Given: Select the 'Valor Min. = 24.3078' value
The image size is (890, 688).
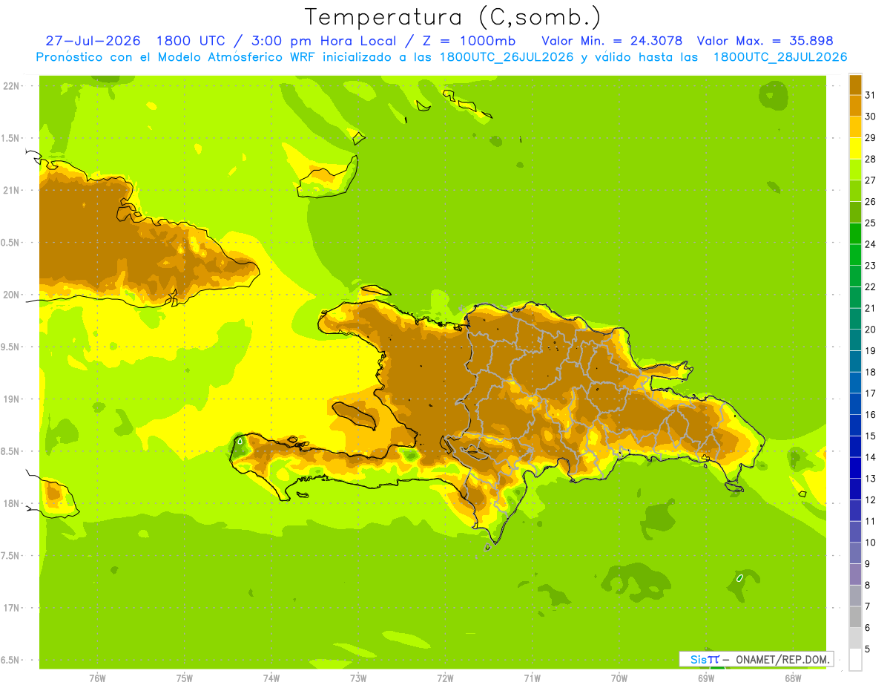Looking at the screenshot, I should click(612, 40).
